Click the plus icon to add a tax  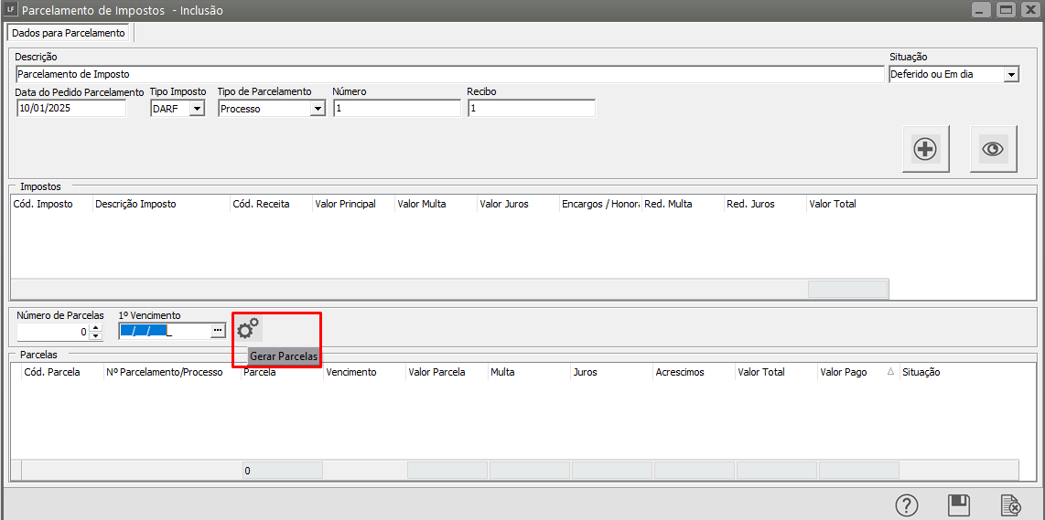click(925, 149)
